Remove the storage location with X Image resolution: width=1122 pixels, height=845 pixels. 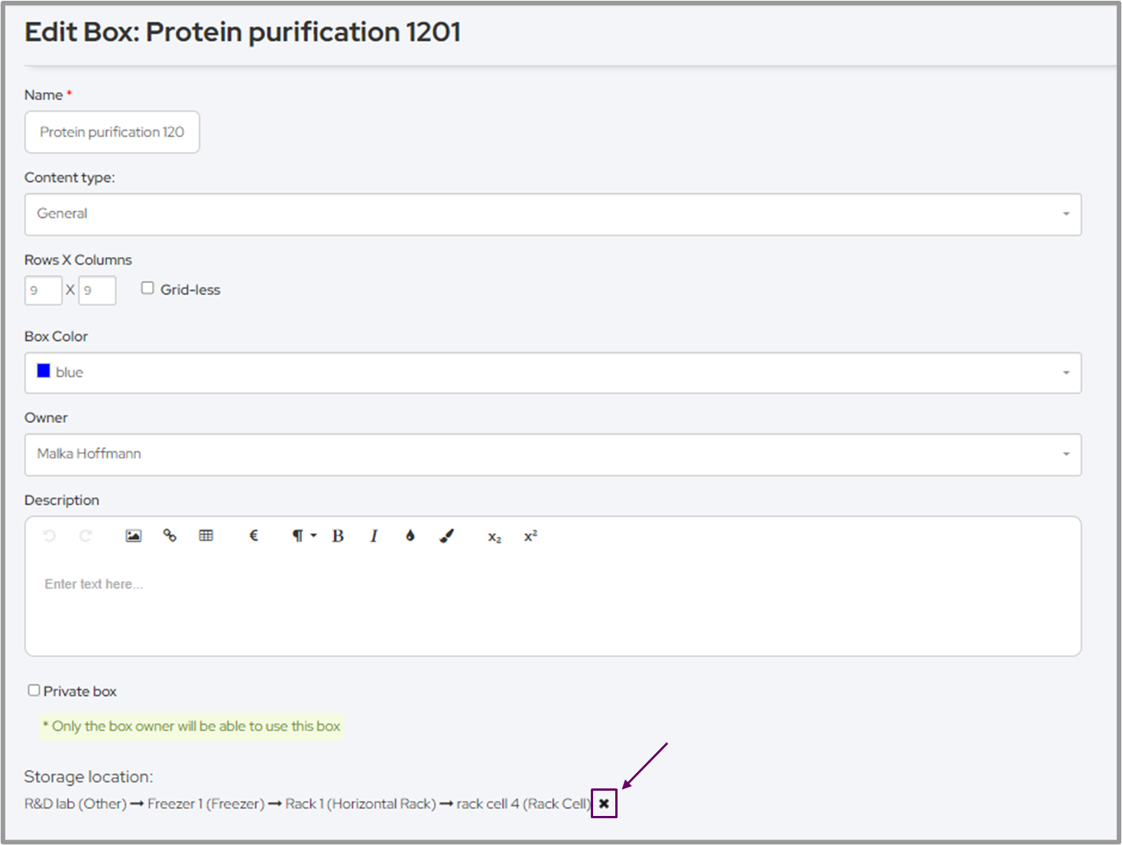(604, 804)
